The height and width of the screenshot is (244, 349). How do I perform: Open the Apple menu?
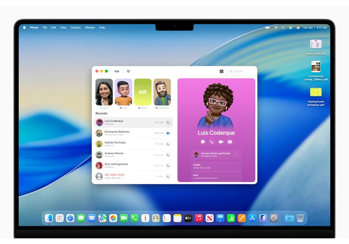click(x=24, y=27)
